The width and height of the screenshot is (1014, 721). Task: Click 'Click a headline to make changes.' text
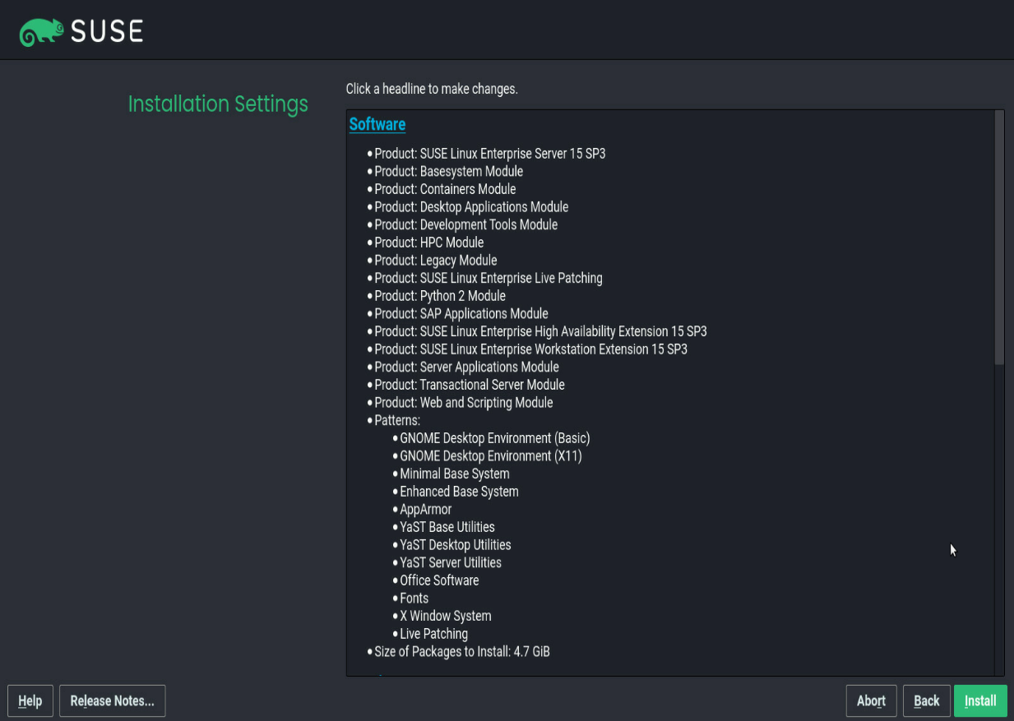(432, 89)
